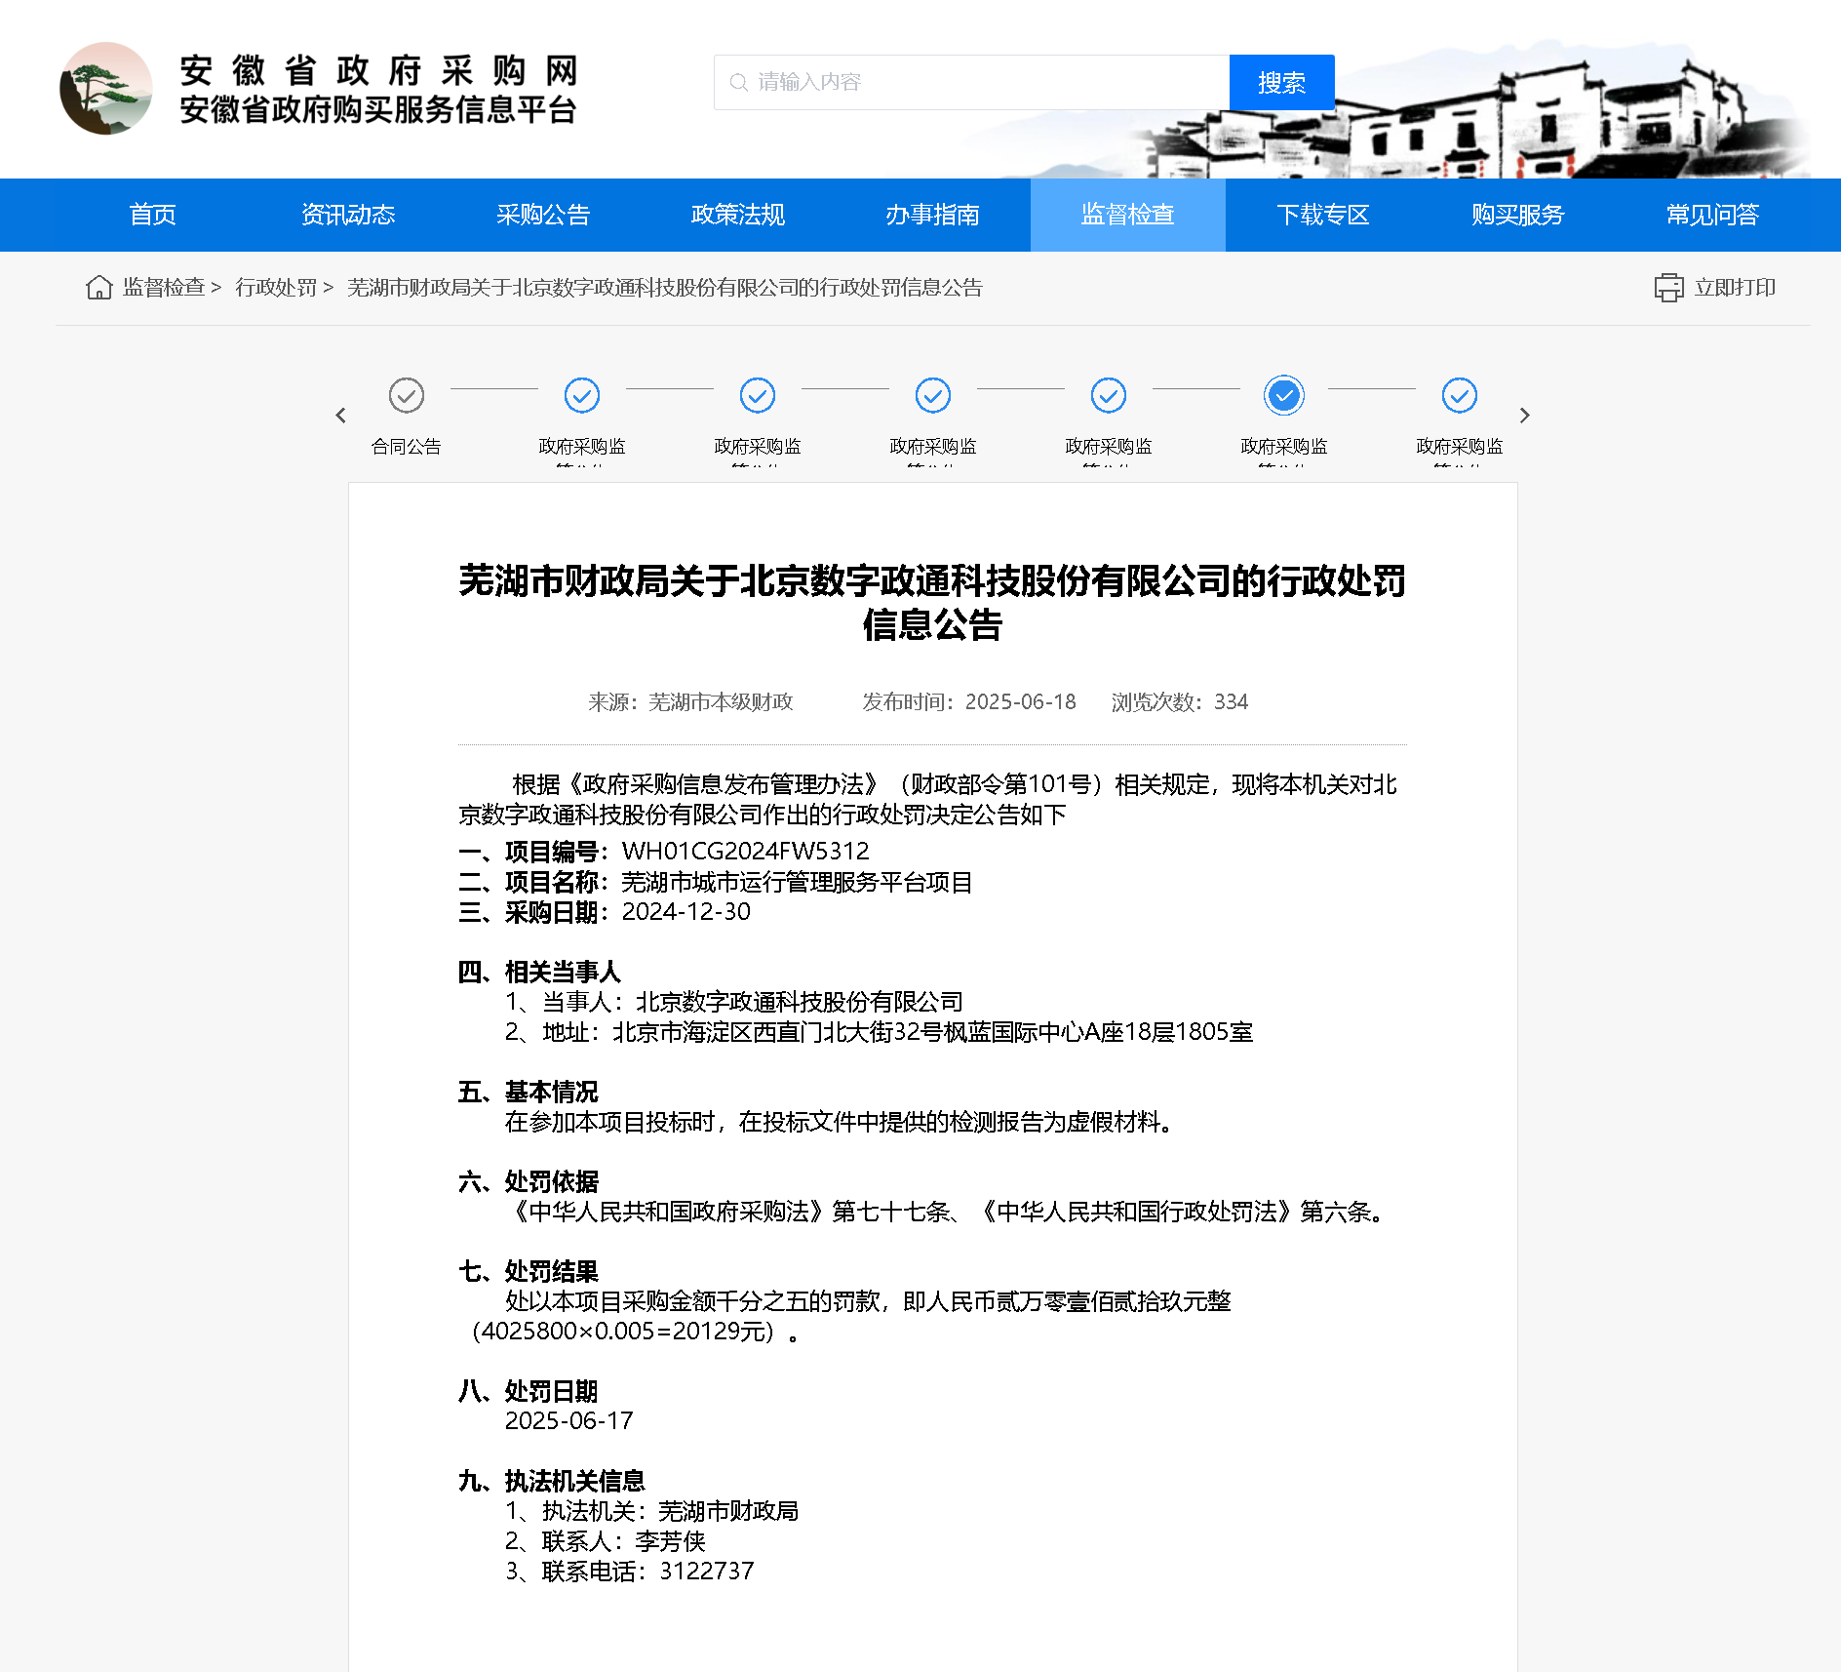Open the 政策法规 menu item
Image resolution: width=1841 pixels, height=1672 pixels.
pos(738,215)
